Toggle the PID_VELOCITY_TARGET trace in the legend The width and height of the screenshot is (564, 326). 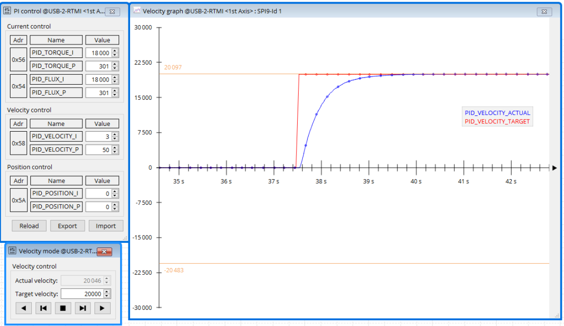point(497,121)
